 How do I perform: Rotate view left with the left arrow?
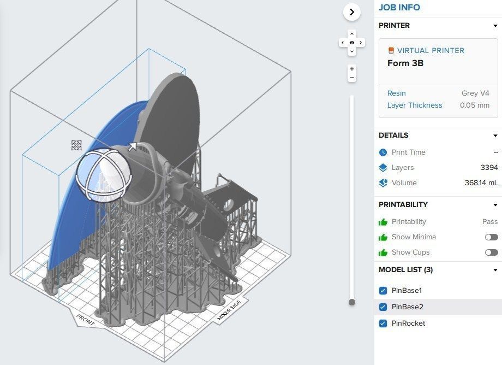(x=343, y=43)
